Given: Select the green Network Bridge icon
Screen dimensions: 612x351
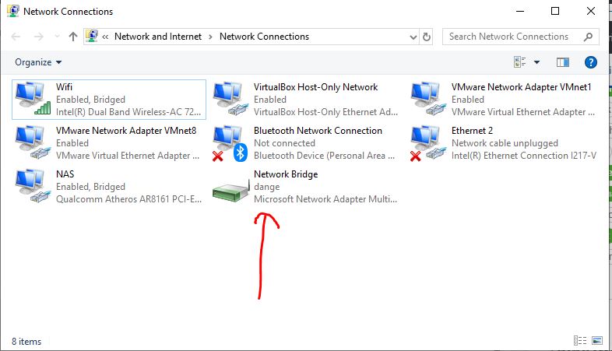Looking at the screenshot, I should coord(231,191).
